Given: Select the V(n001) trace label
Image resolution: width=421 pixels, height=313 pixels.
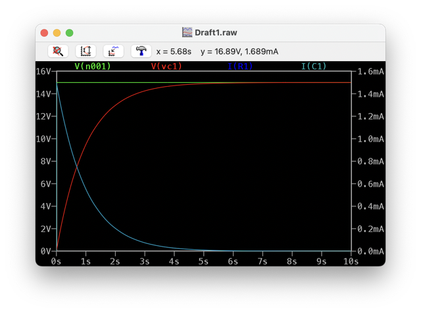Looking at the screenshot, I should click(93, 66).
